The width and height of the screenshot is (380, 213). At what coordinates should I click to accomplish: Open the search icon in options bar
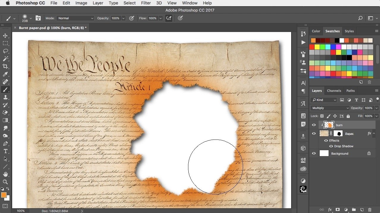tap(360, 18)
